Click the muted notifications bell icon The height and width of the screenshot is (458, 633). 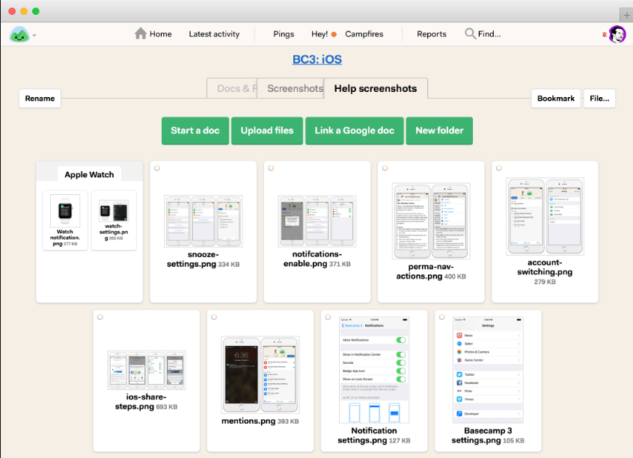click(605, 34)
